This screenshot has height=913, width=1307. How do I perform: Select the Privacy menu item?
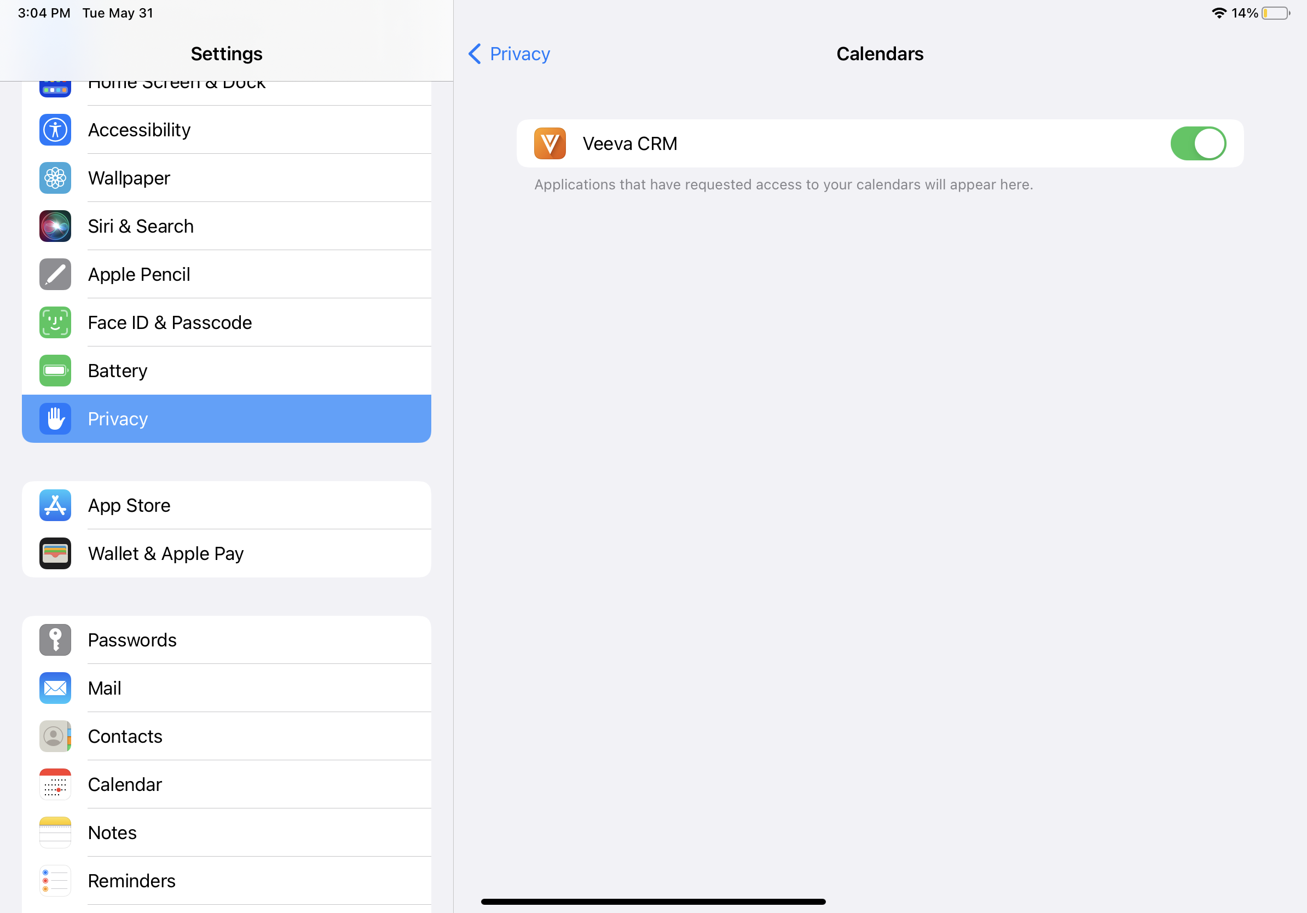(x=227, y=419)
